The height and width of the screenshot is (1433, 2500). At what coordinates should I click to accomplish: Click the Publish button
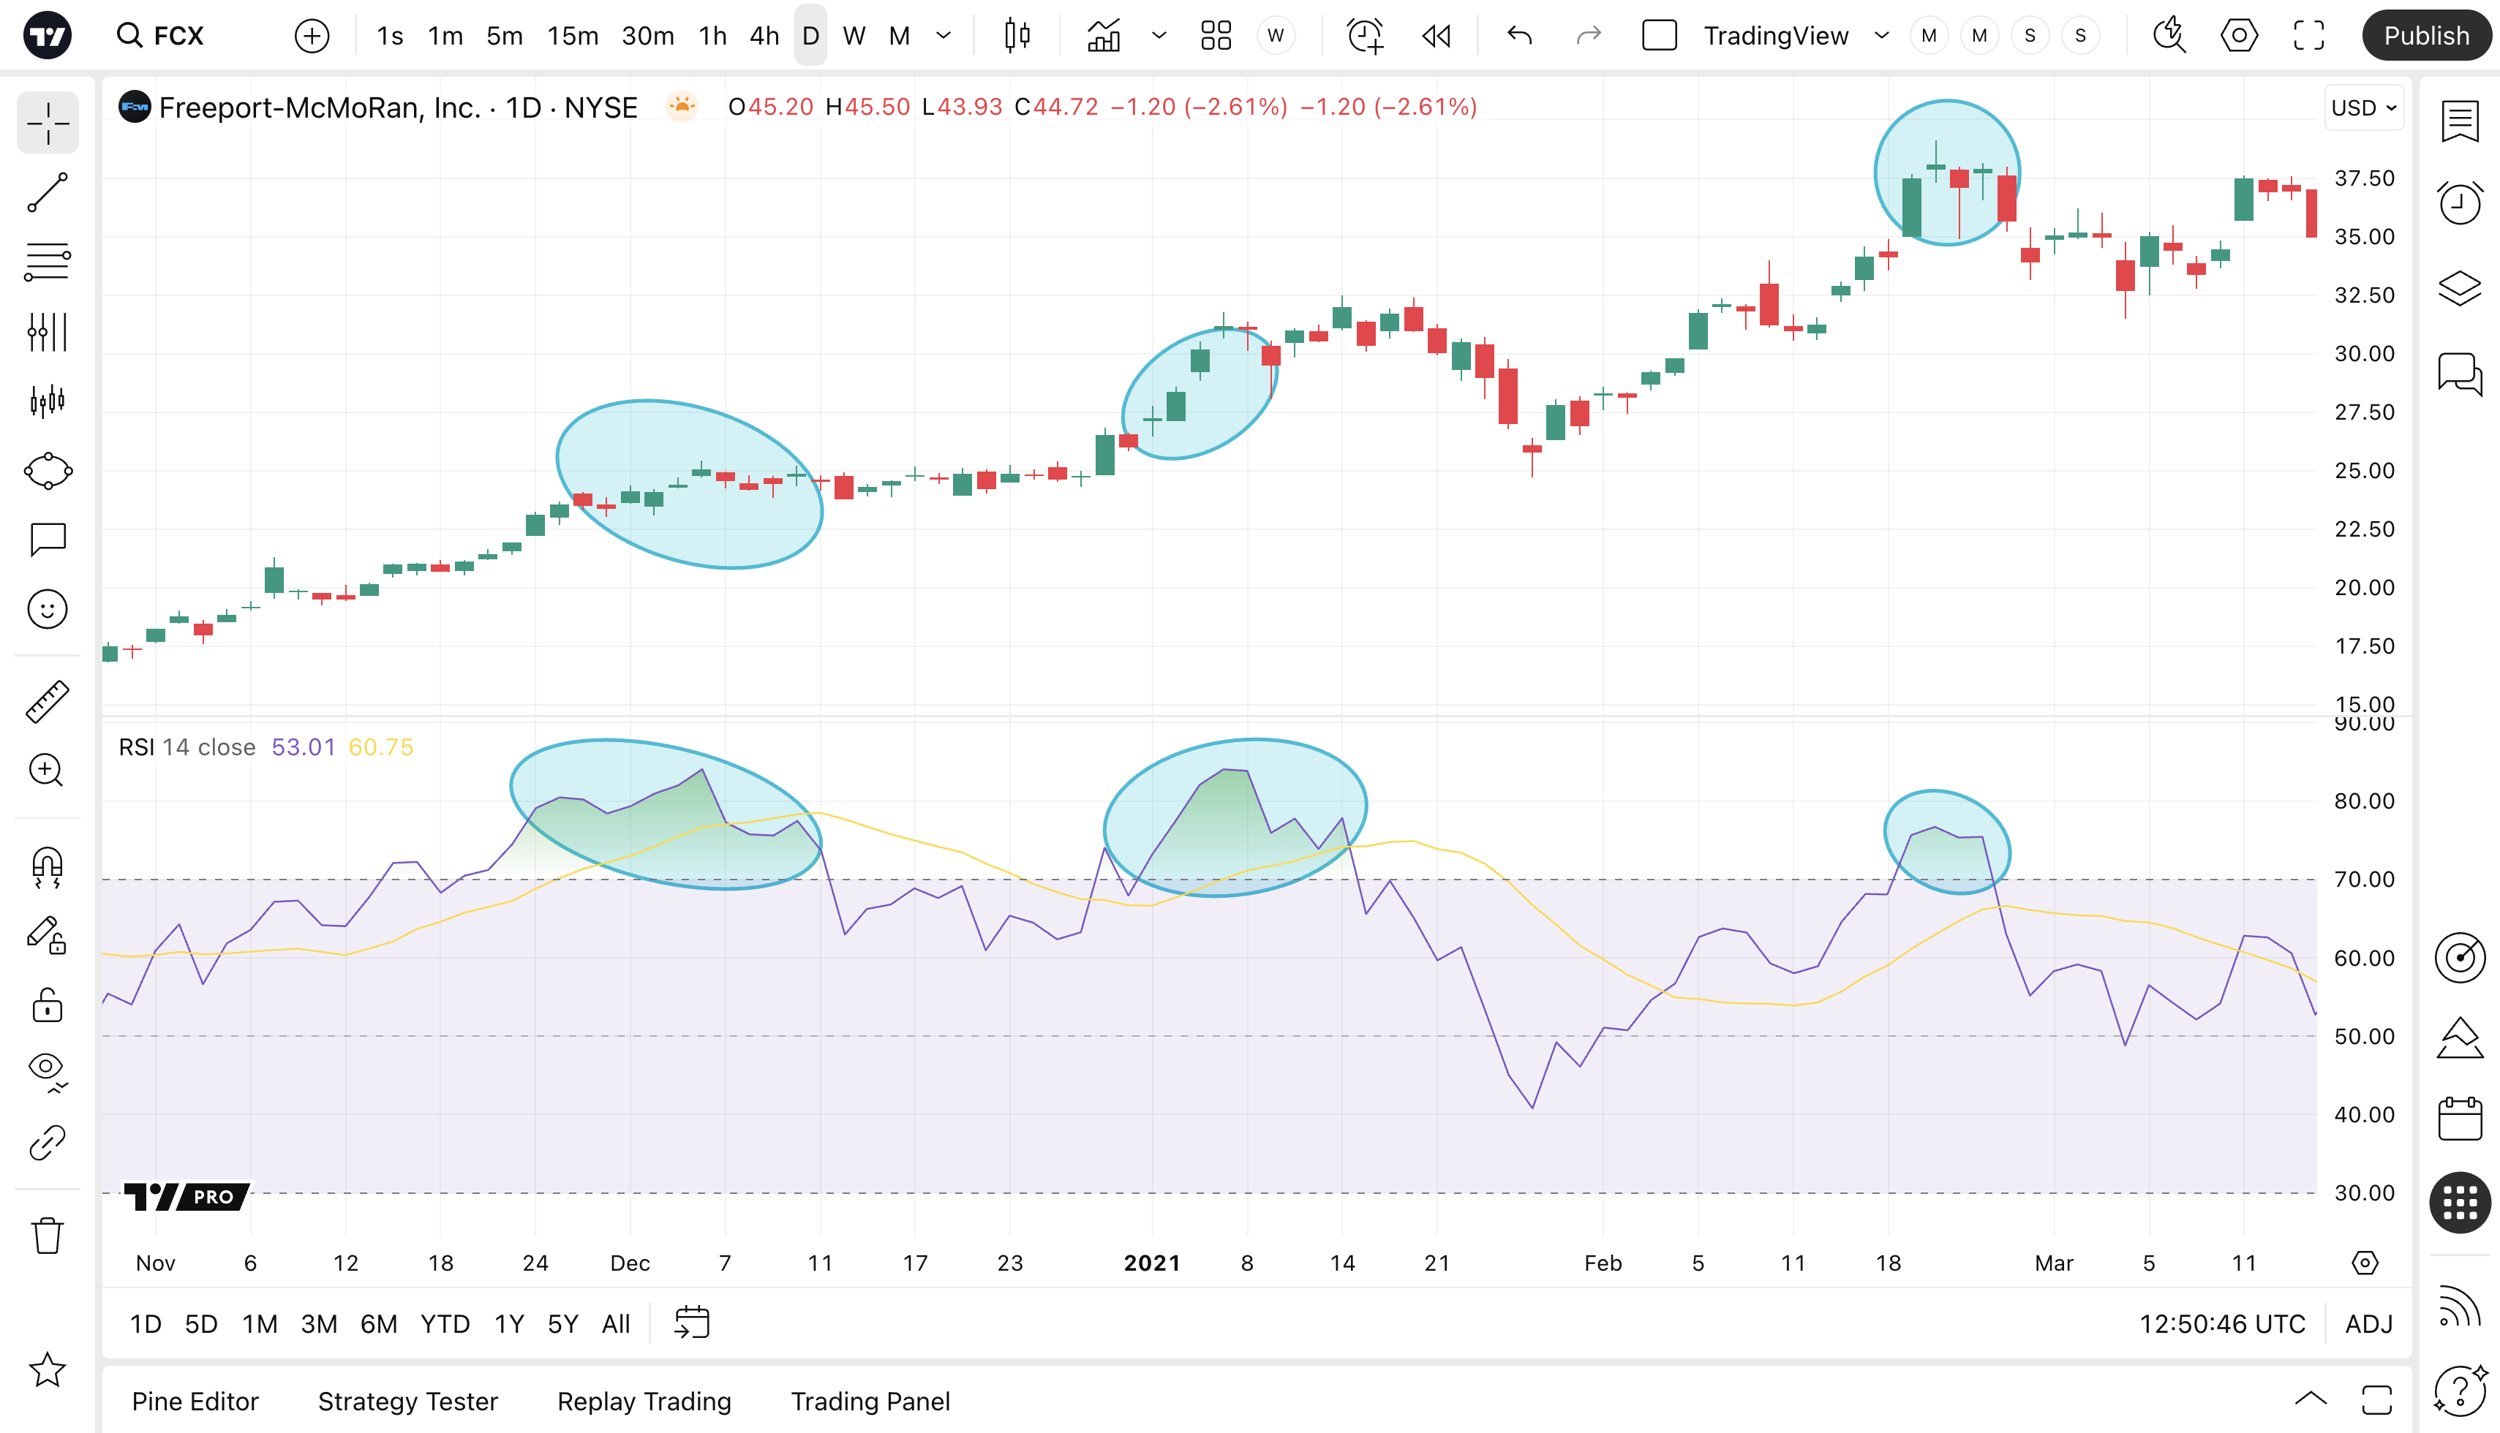[x=2425, y=37]
